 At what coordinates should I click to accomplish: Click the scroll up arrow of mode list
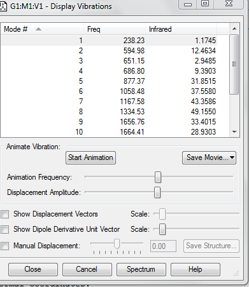[x=234, y=29]
